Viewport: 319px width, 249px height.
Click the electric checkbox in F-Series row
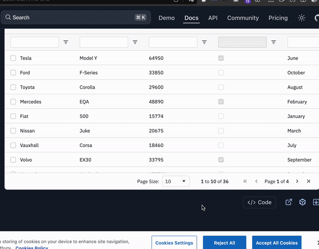click(221, 73)
